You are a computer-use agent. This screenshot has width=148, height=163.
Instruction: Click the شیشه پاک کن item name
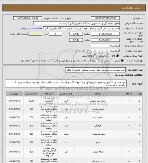pyautogui.click(x=98, y=161)
